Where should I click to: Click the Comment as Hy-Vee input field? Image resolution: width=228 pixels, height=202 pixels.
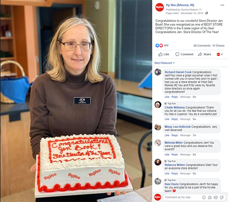tap(183, 197)
